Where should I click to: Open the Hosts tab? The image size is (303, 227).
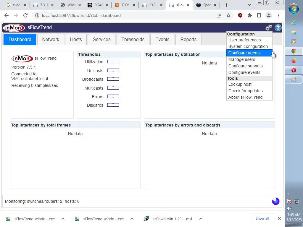point(76,40)
